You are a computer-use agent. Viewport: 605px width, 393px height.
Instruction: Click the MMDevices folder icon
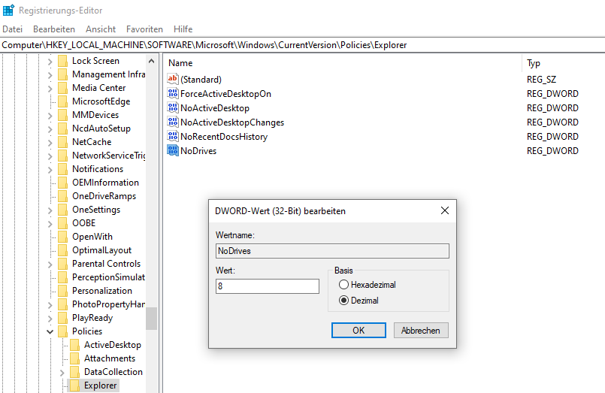click(x=62, y=115)
